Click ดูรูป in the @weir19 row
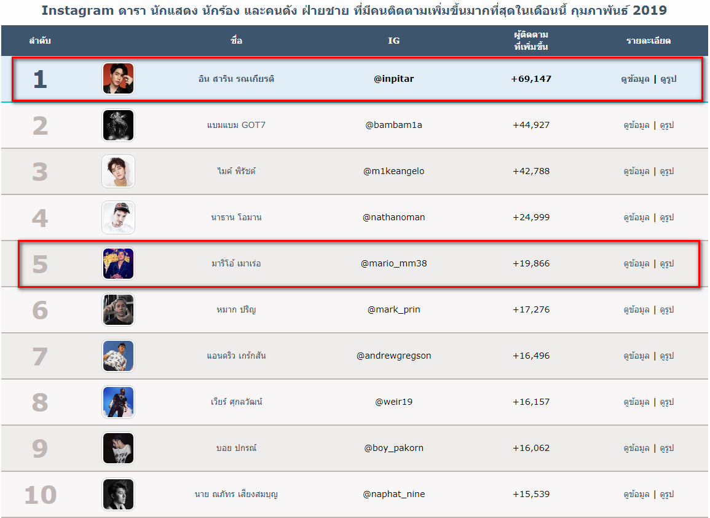710x518 pixels. pyautogui.click(x=667, y=402)
